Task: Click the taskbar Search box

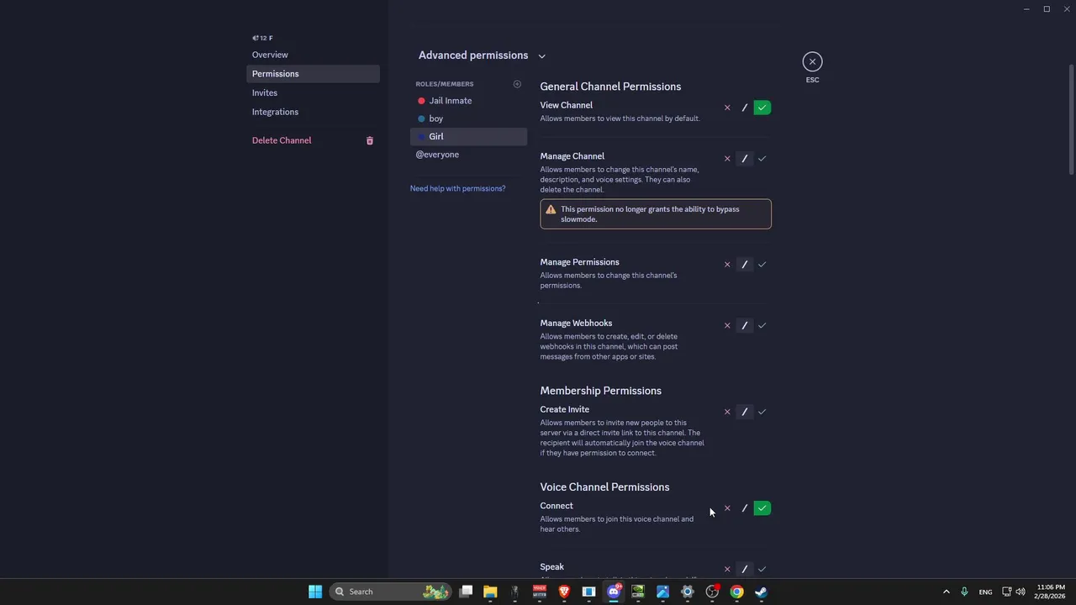Action: pyautogui.click(x=391, y=592)
